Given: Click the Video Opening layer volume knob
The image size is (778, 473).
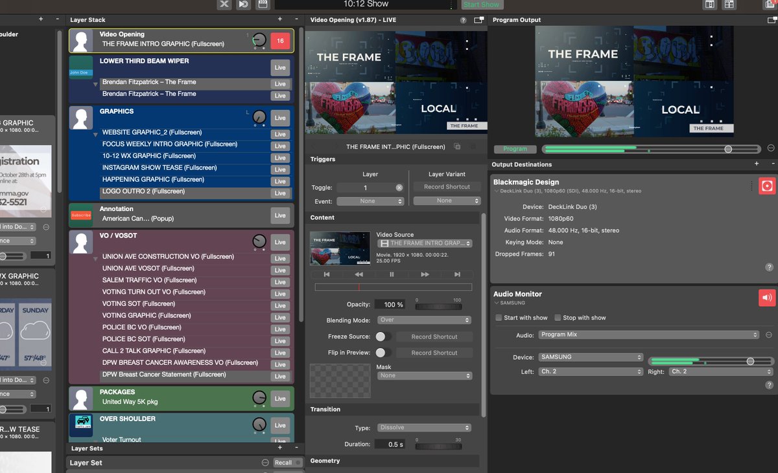Looking at the screenshot, I should 259,41.
